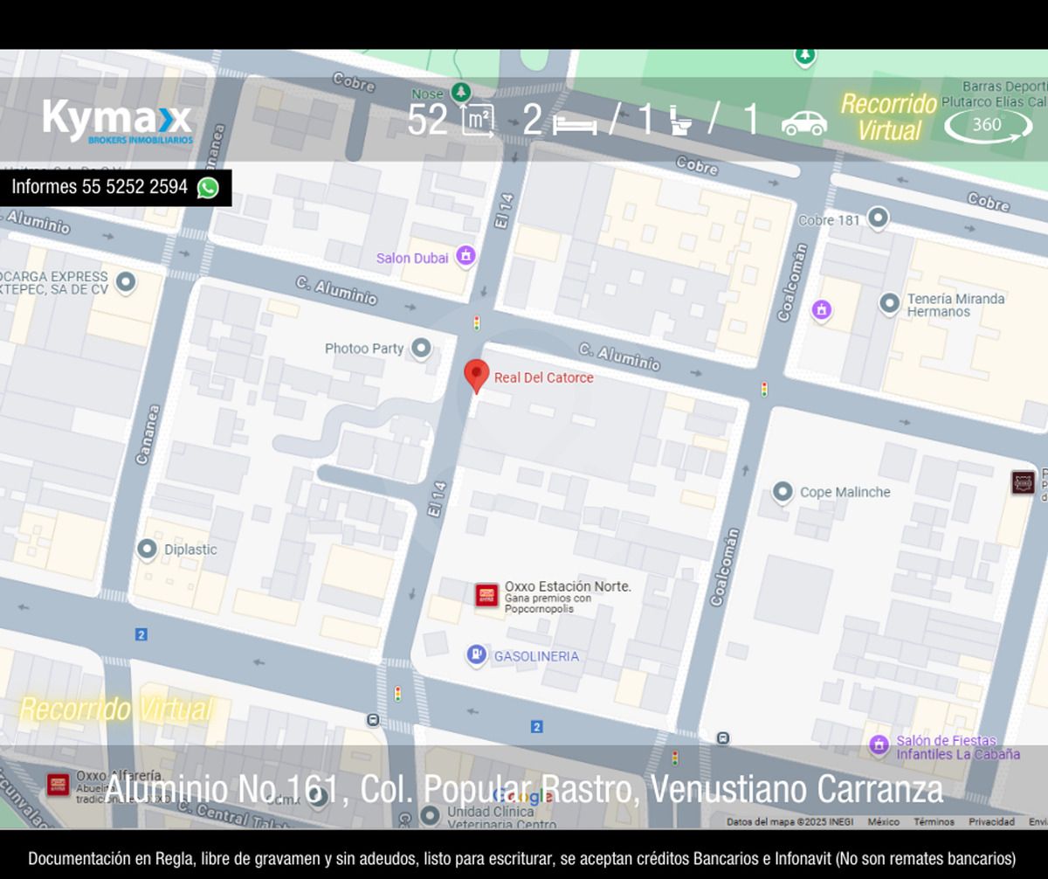Click the green park pin above Barras Deport
This screenshot has width=1048, height=879.
click(804, 58)
